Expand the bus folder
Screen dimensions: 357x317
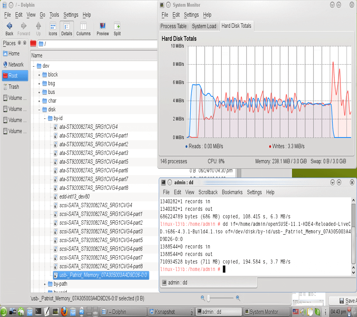tap(39, 92)
